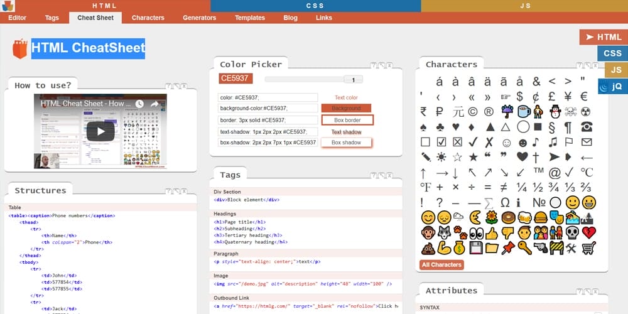
Task: Switch to the Templates tab
Action: 250,18
